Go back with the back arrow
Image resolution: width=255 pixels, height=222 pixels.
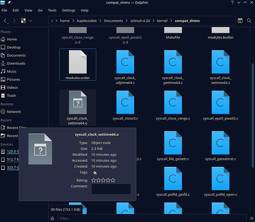[x=5, y=21]
